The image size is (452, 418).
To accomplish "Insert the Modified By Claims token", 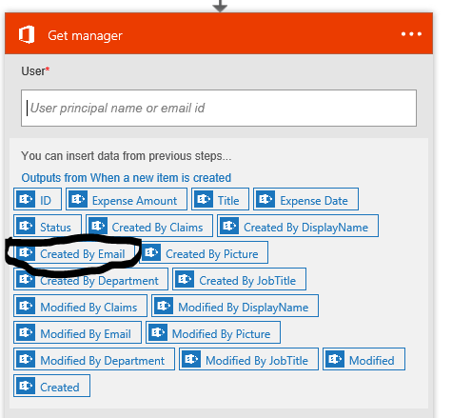I will [80, 306].
